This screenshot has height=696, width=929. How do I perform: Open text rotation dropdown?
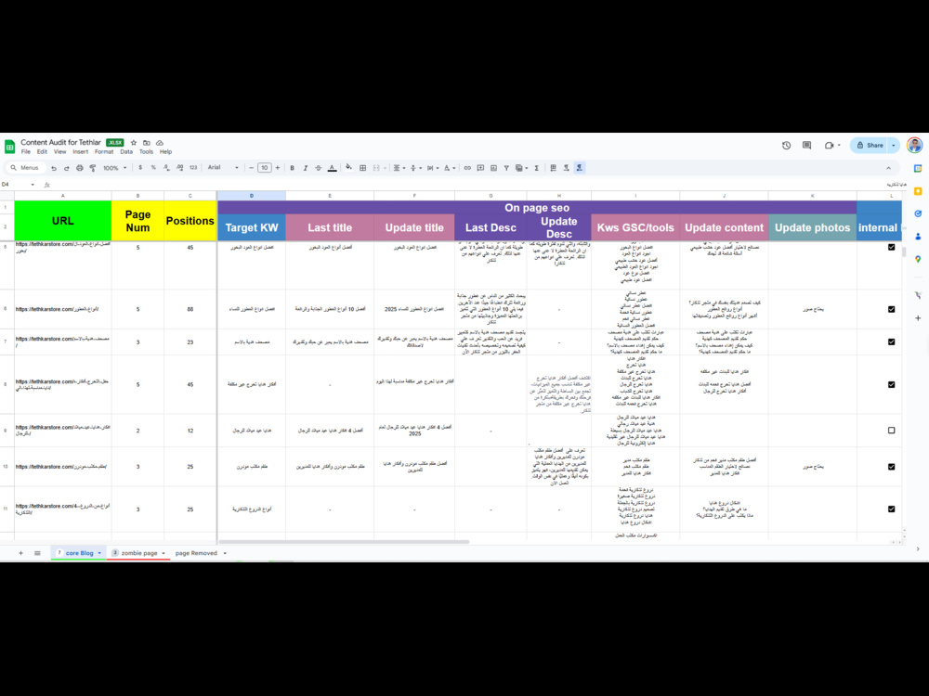pyautogui.click(x=449, y=168)
